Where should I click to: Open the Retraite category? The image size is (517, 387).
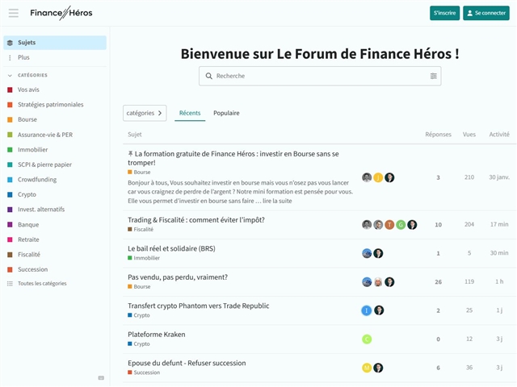28,239
